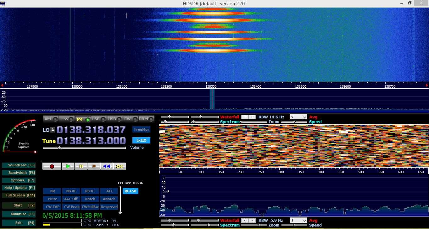Image resolution: width=429 pixels, height=229 pixels.
Task: Click the HDSDR title bar icon
Action: coord(3,3)
